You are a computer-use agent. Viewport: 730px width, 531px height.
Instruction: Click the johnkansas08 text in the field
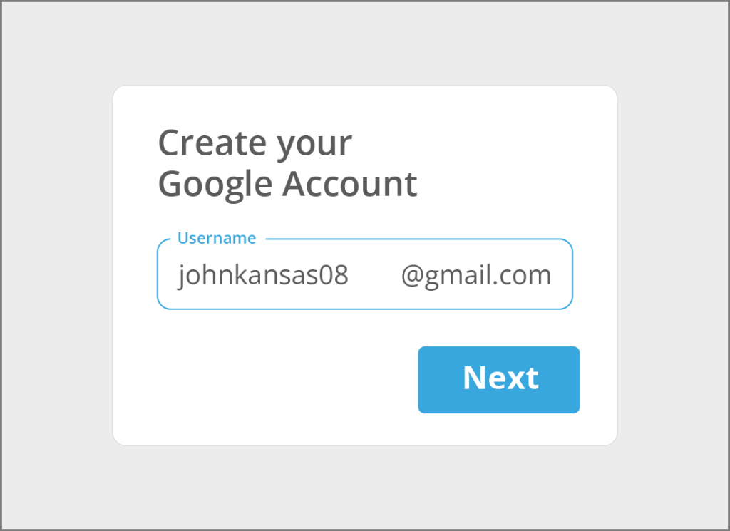pyautogui.click(x=263, y=276)
